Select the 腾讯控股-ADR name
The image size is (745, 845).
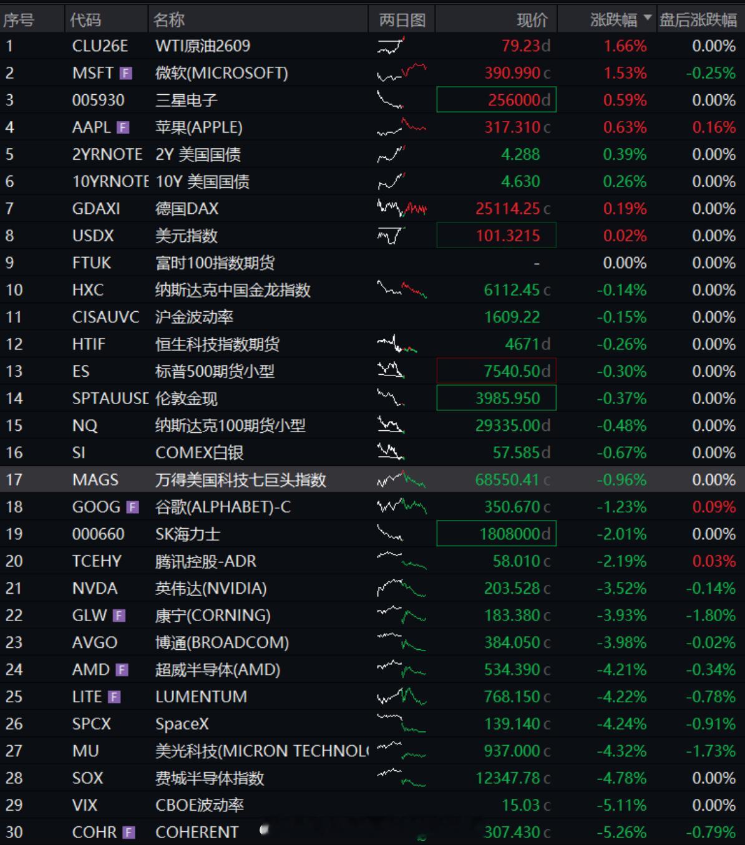tap(206, 561)
